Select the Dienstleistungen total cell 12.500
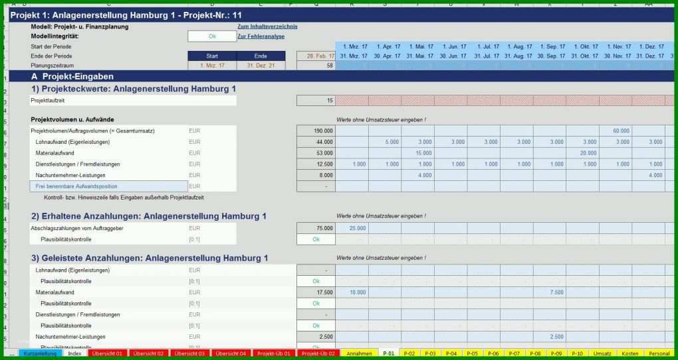The image size is (678, 360). point(316,164)
